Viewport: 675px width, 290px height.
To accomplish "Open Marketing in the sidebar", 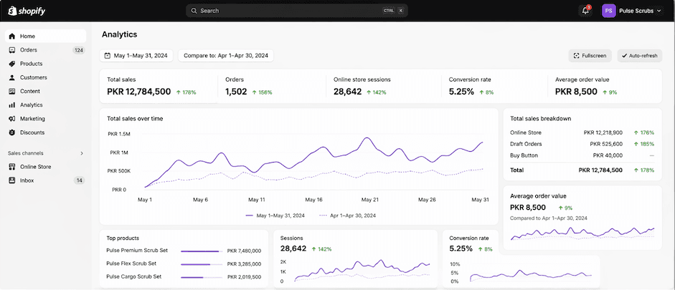I will point(46,119).
